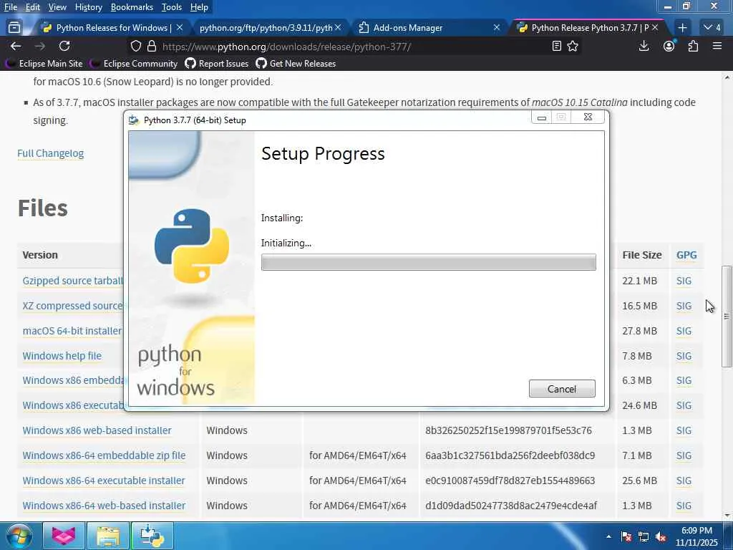This screenshot has height=550, width=733.
Task: Open the File menu
Action: [10, 7]
